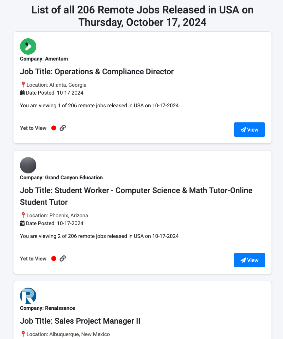Click the calendar icon on the Student Tutor job card
283x339 pixels.
point(22,223)
